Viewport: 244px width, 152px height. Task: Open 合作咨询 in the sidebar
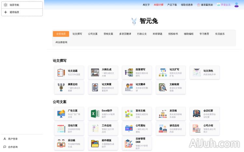tap(13, 147)
